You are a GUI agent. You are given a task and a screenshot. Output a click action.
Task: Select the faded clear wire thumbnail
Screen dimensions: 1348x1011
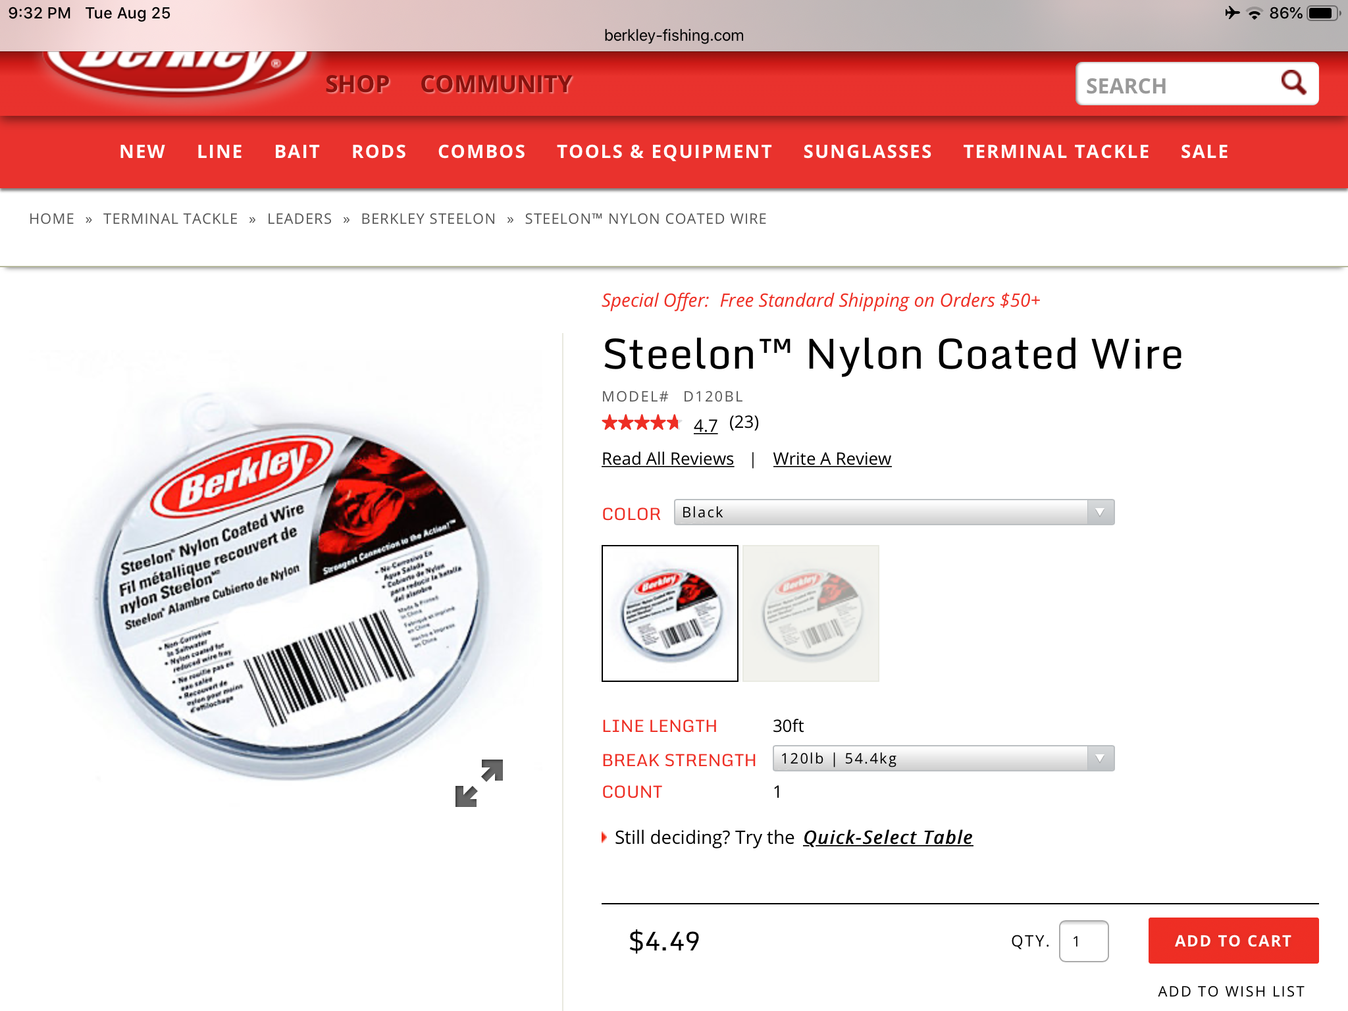coord(811,613)
